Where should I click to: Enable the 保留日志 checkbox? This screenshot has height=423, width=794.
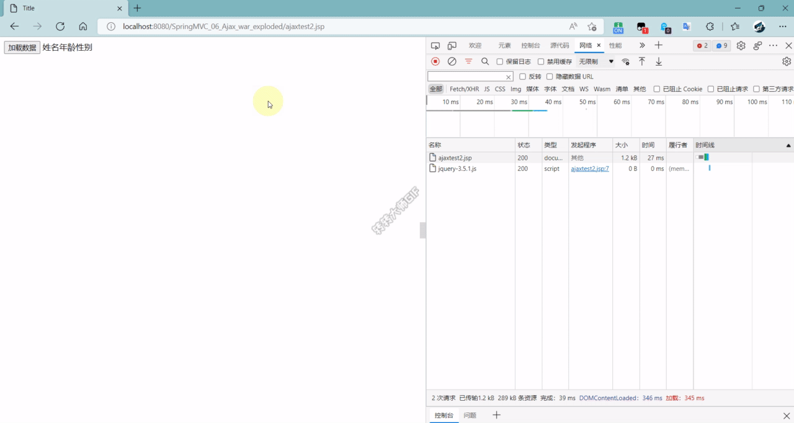tap(500, 62)
